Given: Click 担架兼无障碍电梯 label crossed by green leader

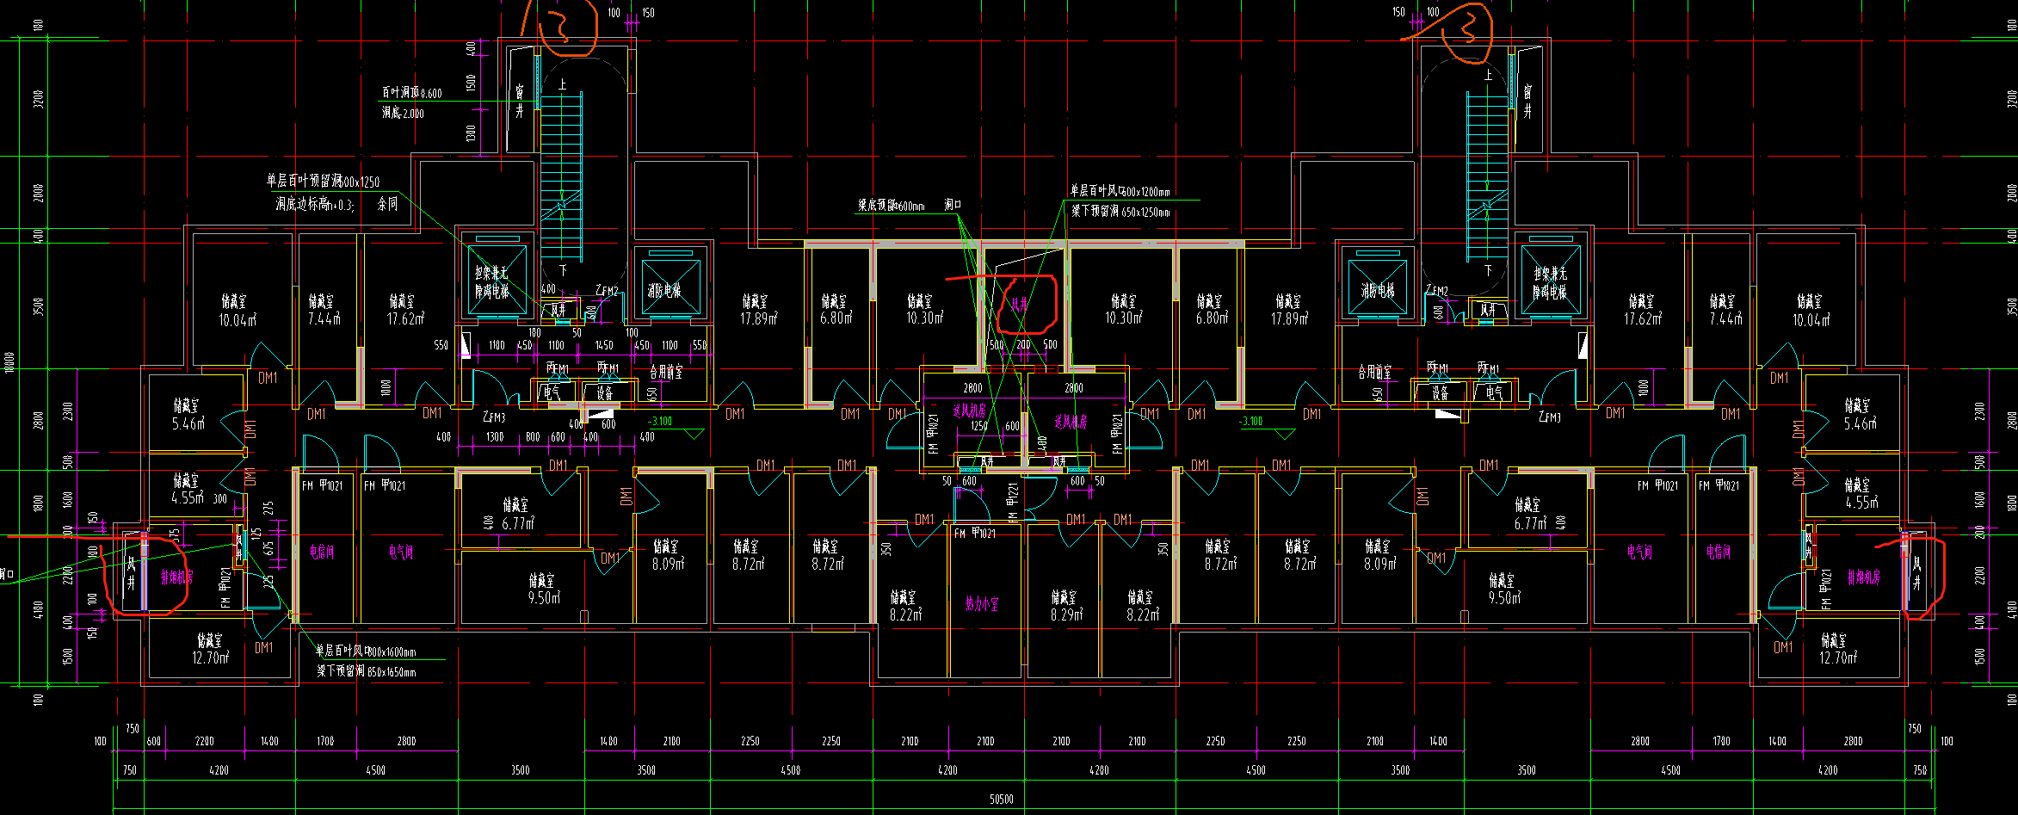Looking at the screenshot, I should (492, 281).
